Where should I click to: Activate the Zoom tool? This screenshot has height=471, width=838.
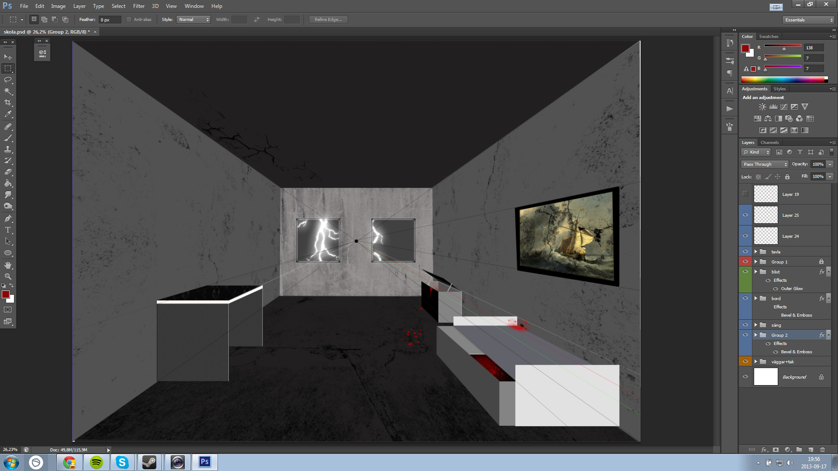click(x=8, y=276)
